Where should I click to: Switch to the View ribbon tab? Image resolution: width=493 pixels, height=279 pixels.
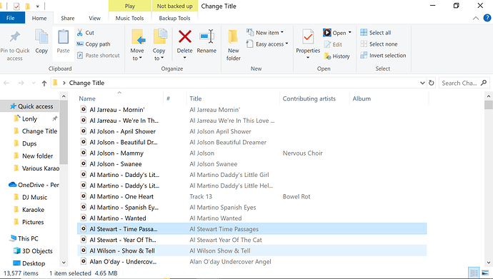(94, 19)
